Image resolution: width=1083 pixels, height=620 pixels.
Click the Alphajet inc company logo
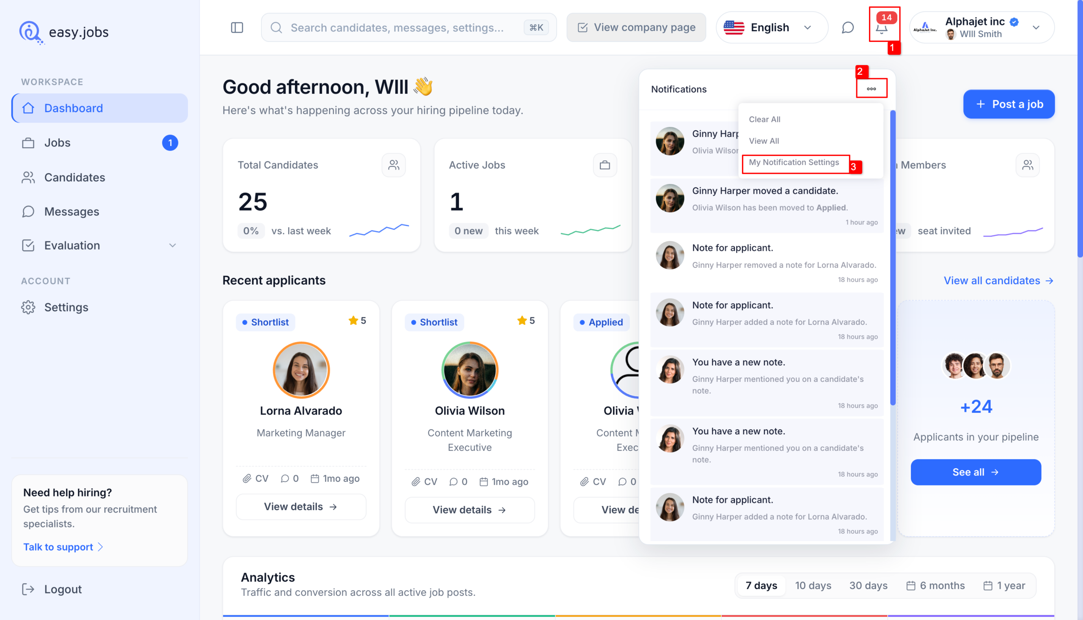[x=925, y=27]
